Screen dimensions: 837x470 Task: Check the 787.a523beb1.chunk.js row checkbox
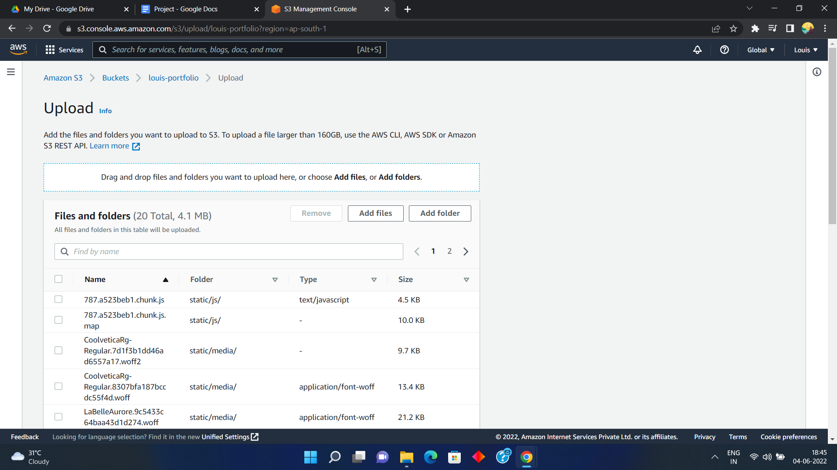click(58, 299)
